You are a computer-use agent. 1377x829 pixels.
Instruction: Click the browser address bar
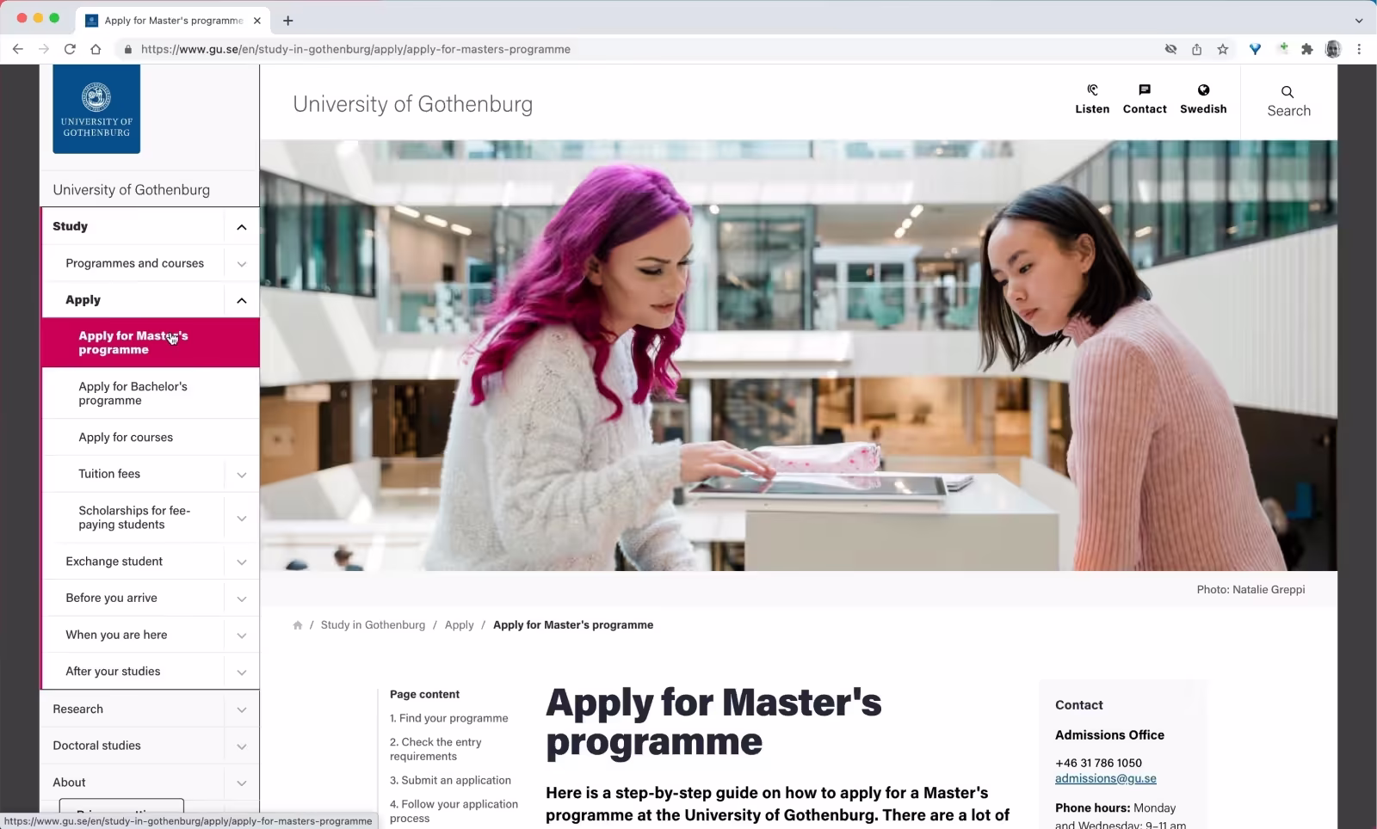point(602,49)
